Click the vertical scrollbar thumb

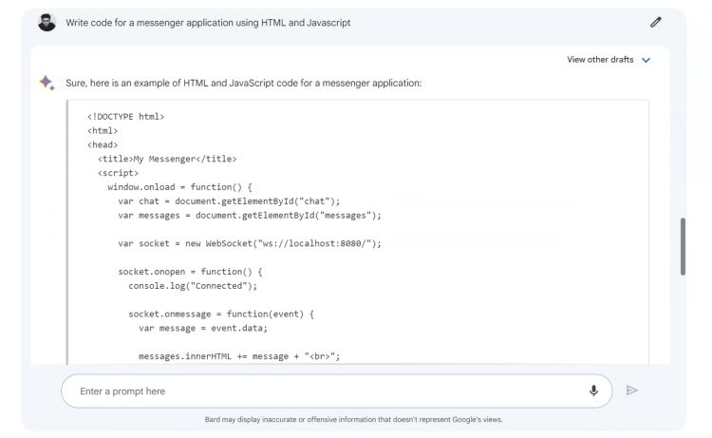pyautogui.click(x=683, y=247)
